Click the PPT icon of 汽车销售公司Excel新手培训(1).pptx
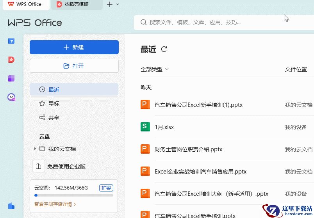Screen dimensions: 314x218 145,105
